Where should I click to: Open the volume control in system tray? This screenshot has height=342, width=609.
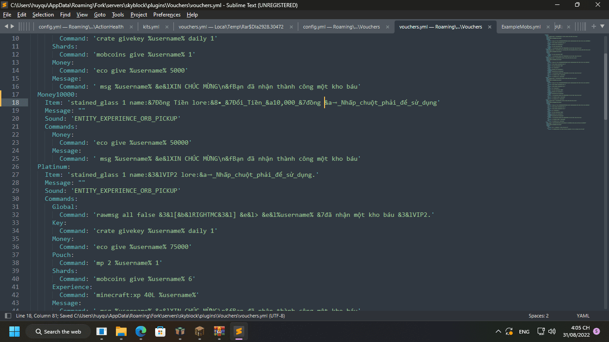[552, 331]
